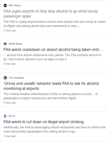Open the ABC News source name

(14, 5)
